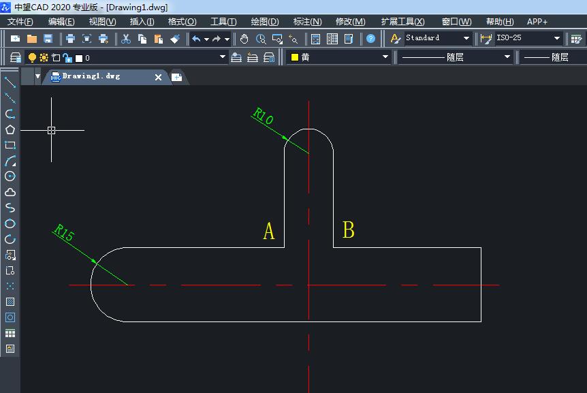587x393 pixels.
Task: Open the dimension style manager icon
Action: (486, 38)
